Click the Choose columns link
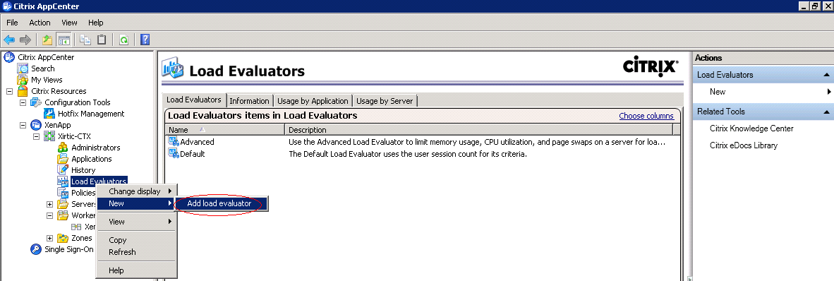 646,116
